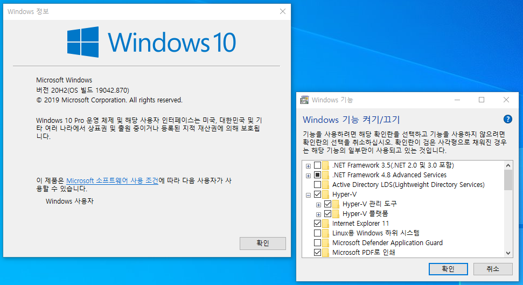Collapse the Hyper-V tree node
The width and height of the screenshot is (523, 285).
point(309,195)
